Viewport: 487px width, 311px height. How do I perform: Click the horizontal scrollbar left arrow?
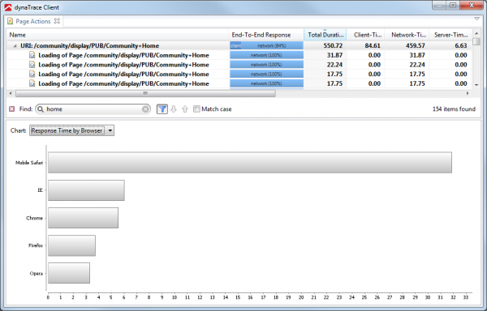coord(11,93)
